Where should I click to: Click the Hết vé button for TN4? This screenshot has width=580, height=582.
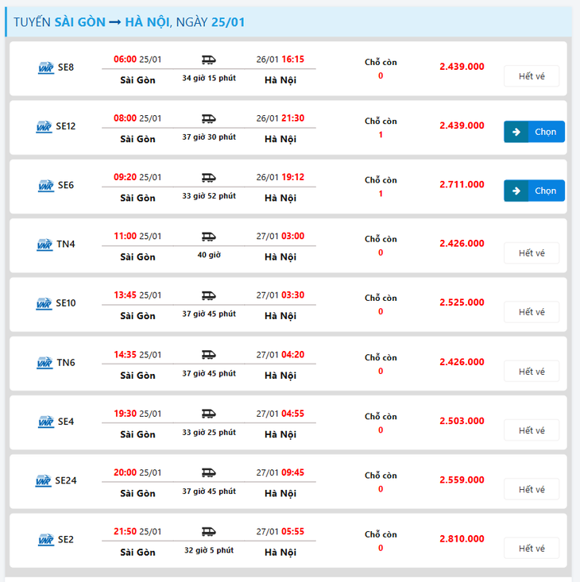[532, 253]
